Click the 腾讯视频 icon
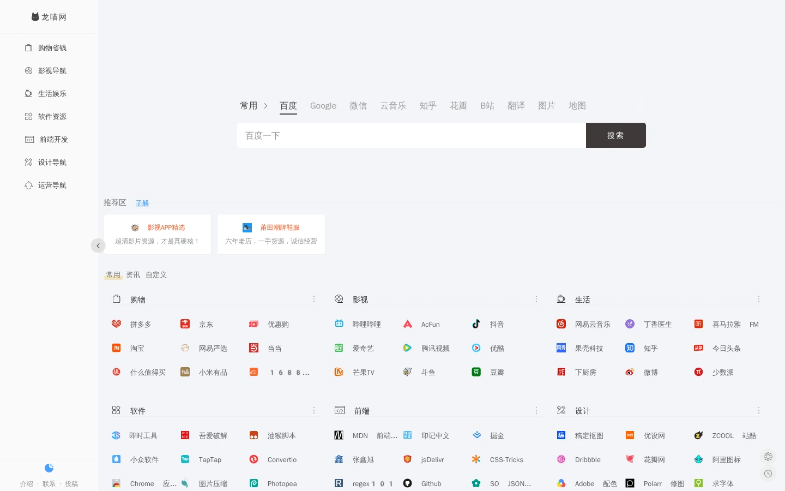The image size is (785, 491). (x=407, y=348)
